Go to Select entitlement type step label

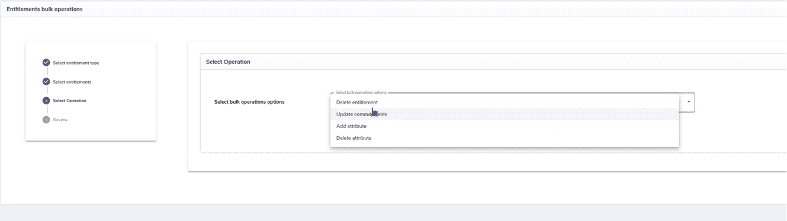click(76, 63)
